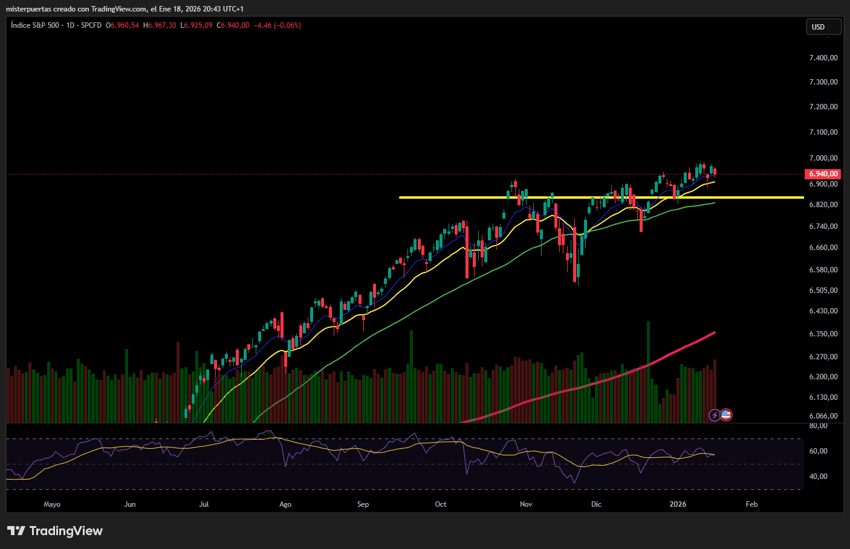Image resolution: width=850 pixels, height=549 pixels.
Task: Click the high value H6.967,30
Action: (160, 25)
